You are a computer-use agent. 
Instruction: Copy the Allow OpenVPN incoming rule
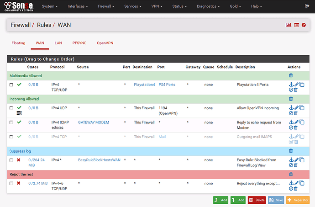pyautogui.click(x=301, y=108)
